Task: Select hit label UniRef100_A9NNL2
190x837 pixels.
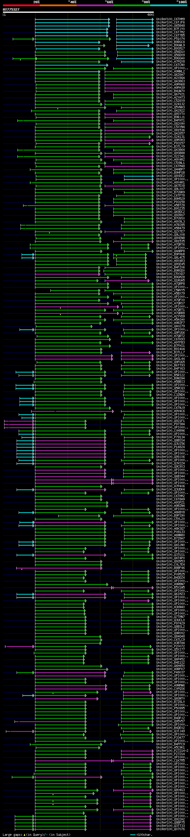Action: pos(170,71)
